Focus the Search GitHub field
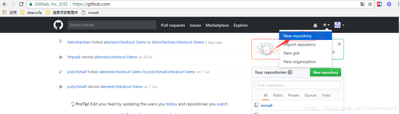Viewport: 400px width, 114px height. [x=112, y=25]
